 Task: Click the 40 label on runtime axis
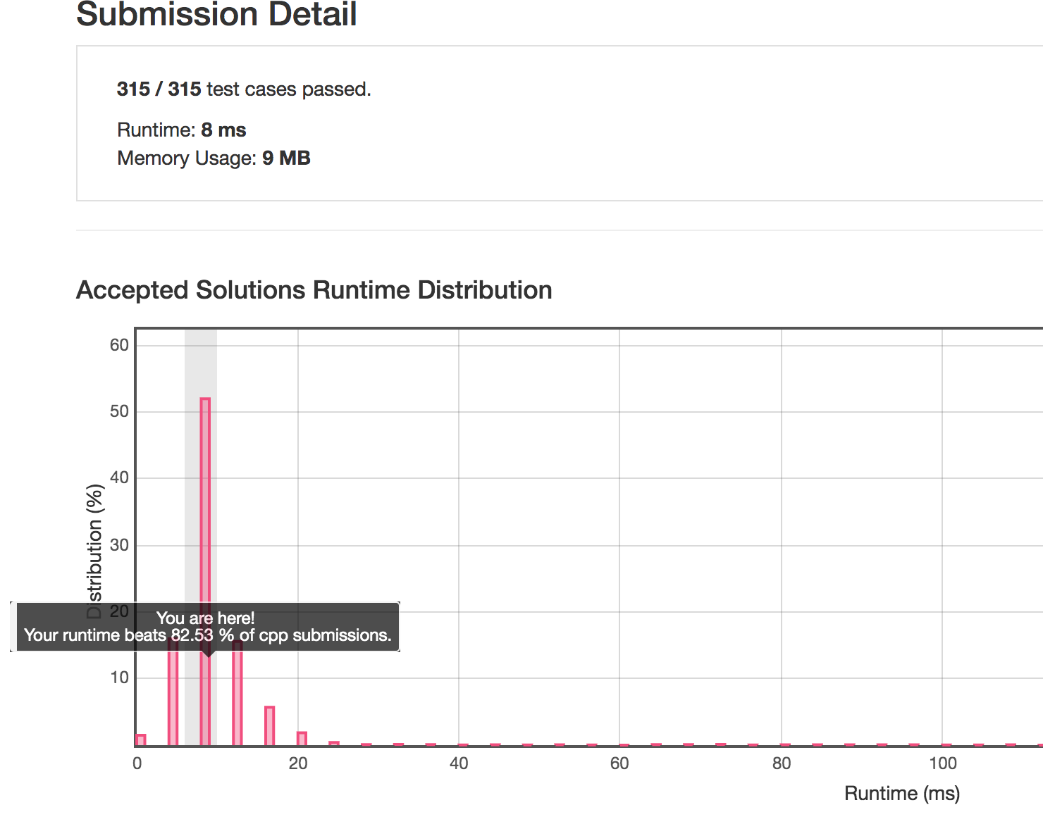459,763
